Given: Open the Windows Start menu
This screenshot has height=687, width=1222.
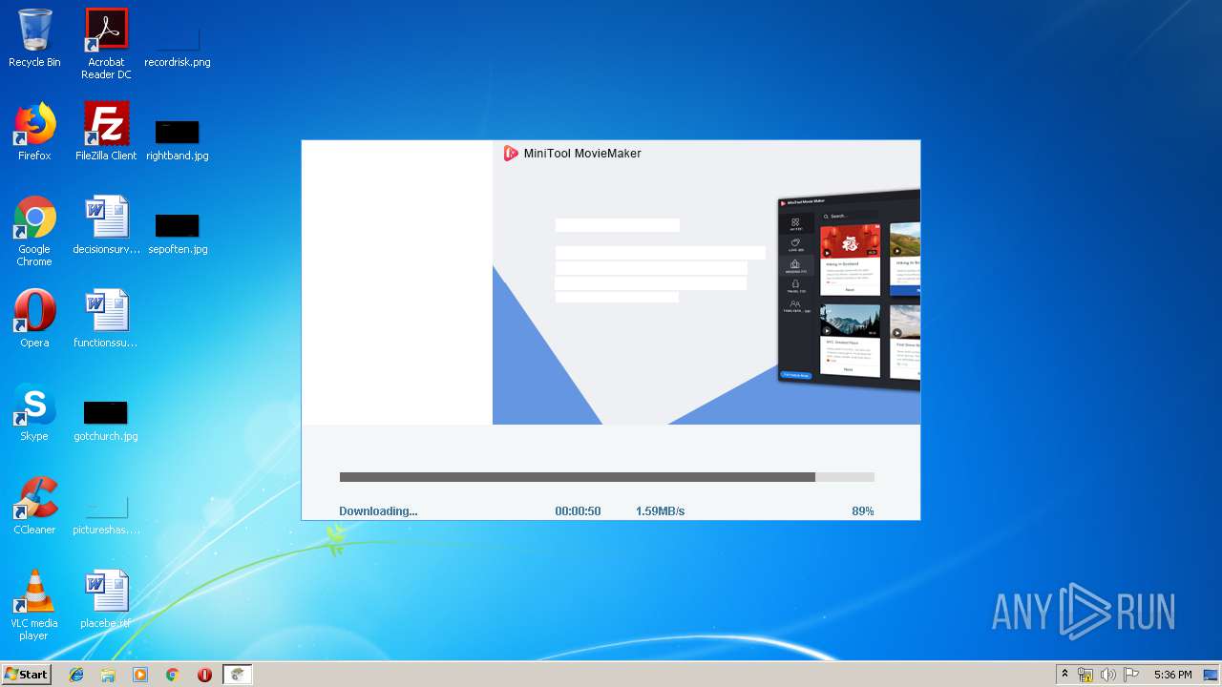Looking at the screenshot, I should pos(26,674).
